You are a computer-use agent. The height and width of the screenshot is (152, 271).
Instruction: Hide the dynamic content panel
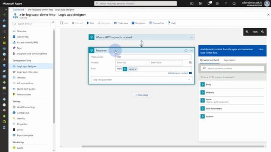point(261,49)
